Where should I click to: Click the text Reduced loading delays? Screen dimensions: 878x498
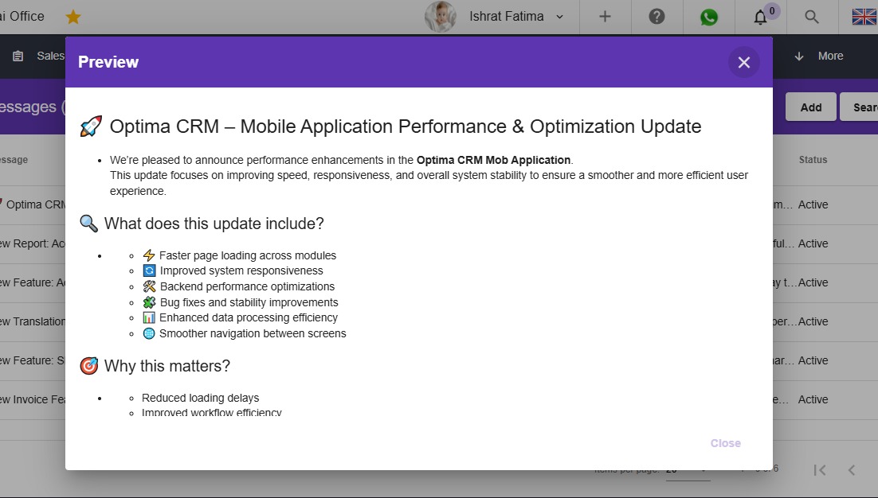(201, 398)
